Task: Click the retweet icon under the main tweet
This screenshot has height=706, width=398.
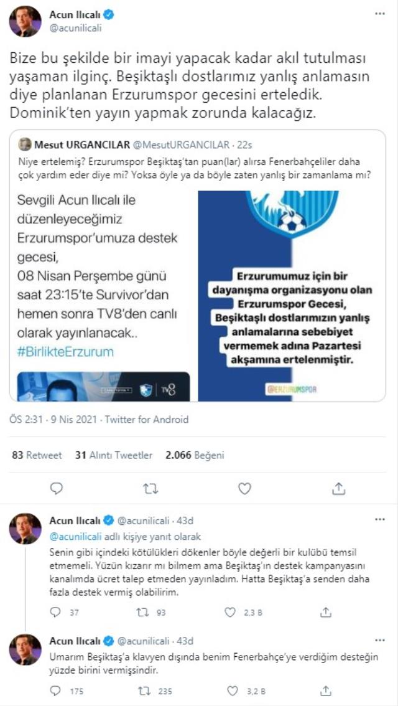Action: click(x=149, y=488)
